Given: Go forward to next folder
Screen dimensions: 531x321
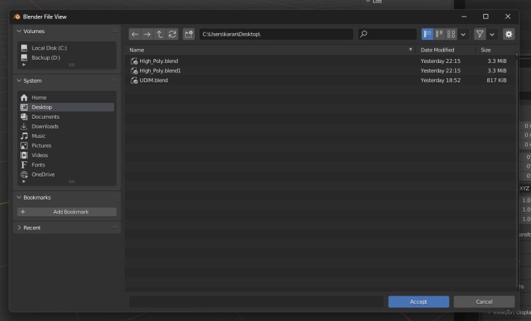Looking at the screenshot, I should (147, 34).
